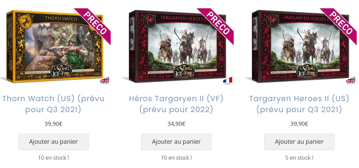This screenshot has height=168, width=359.
Task: Add Thorn Watch to cart with Ajouter au panier
Action: 53,142
